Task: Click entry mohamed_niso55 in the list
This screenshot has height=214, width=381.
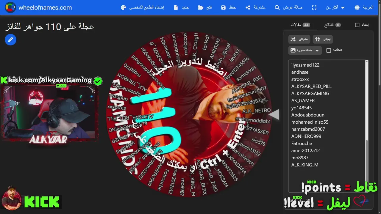Action: pos(310,122)
